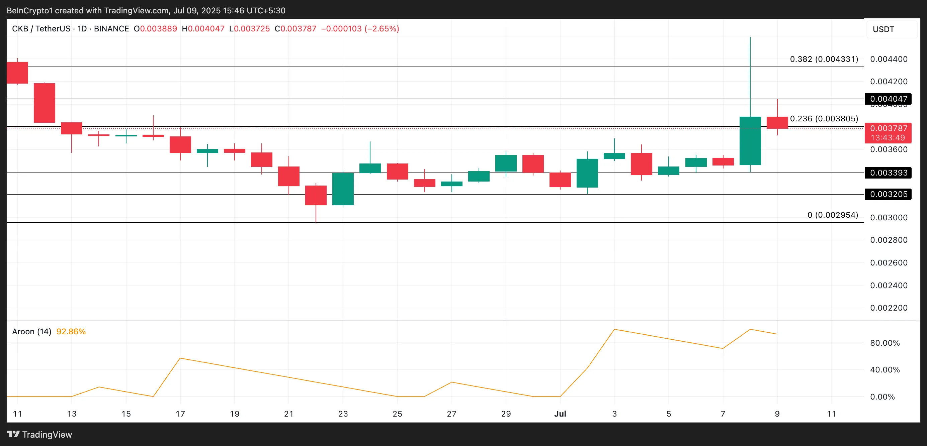
Task: Select the Aroon (14) indicator label
Action: coord(32,331)
